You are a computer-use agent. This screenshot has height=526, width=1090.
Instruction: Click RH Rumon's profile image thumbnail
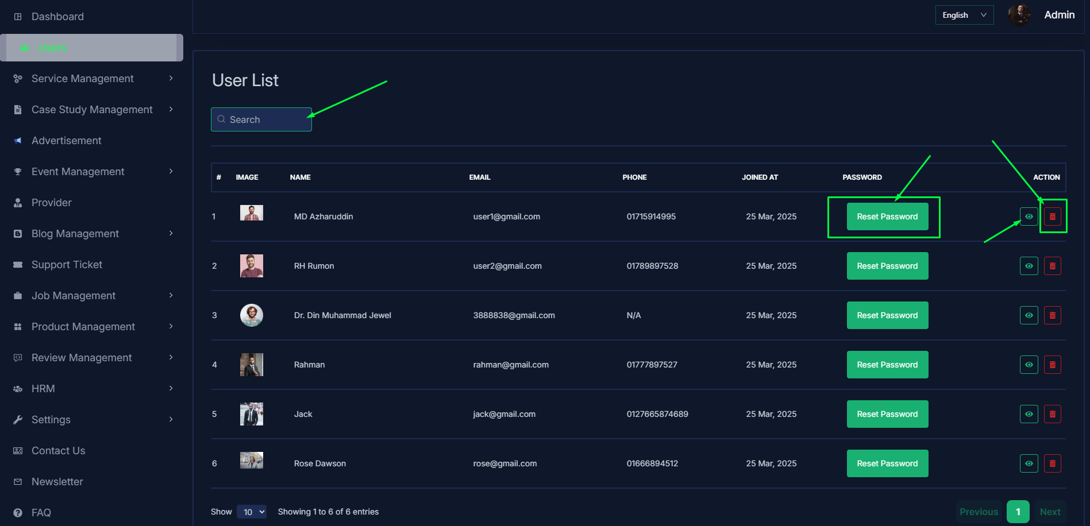point(252,266)
